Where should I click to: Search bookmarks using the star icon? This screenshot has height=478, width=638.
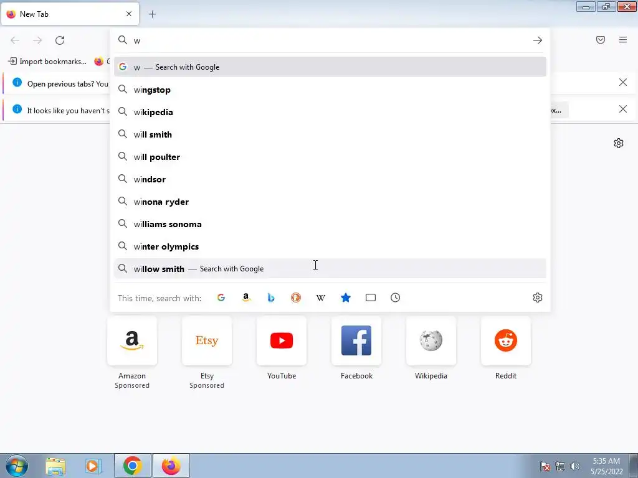click(x=345, y=298)
